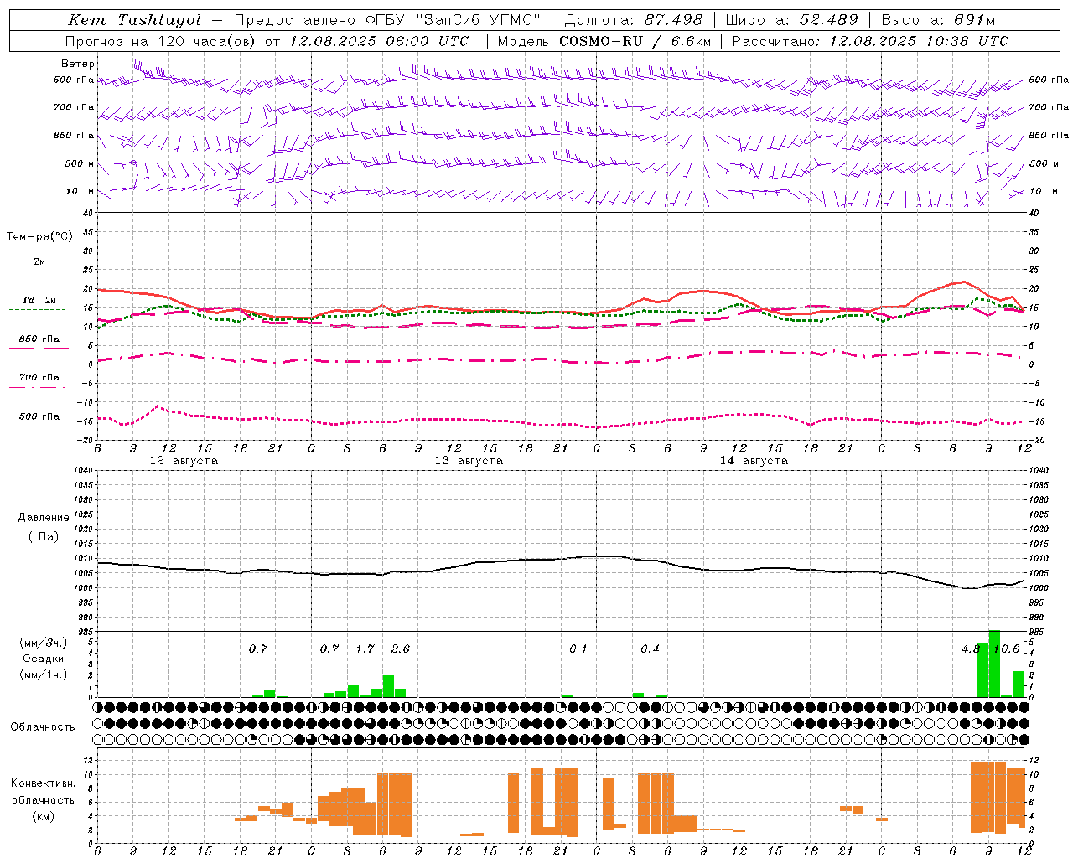Click the station name Kem_Tashtagol in header

click(135, 20)
